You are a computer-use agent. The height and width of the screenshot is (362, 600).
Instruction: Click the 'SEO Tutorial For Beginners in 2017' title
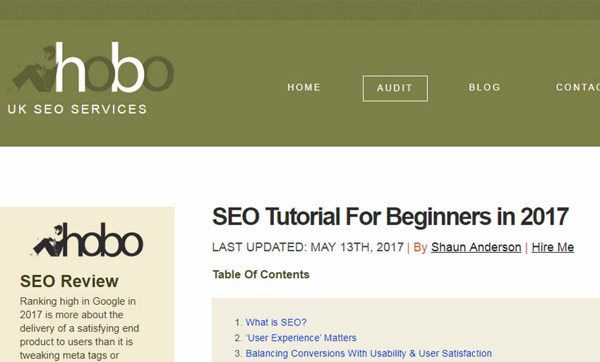[390, 217]
